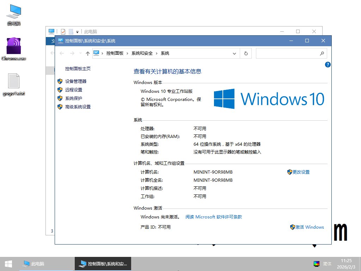361x271 pixels.
Task: Expand the address bar history dropdown
Action: (234, 54)
